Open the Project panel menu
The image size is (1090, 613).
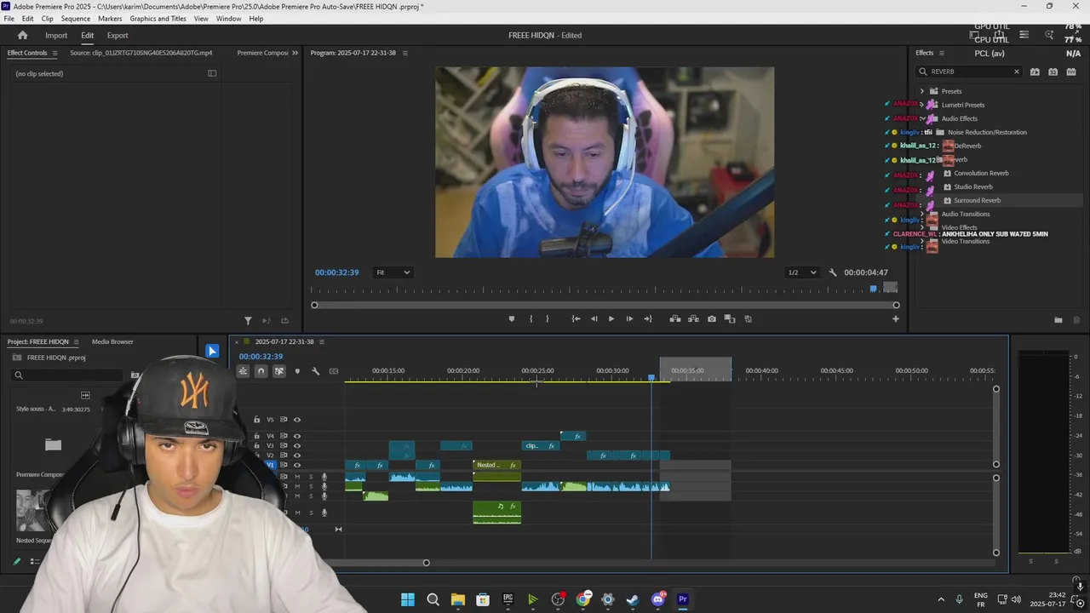(76, 342)
